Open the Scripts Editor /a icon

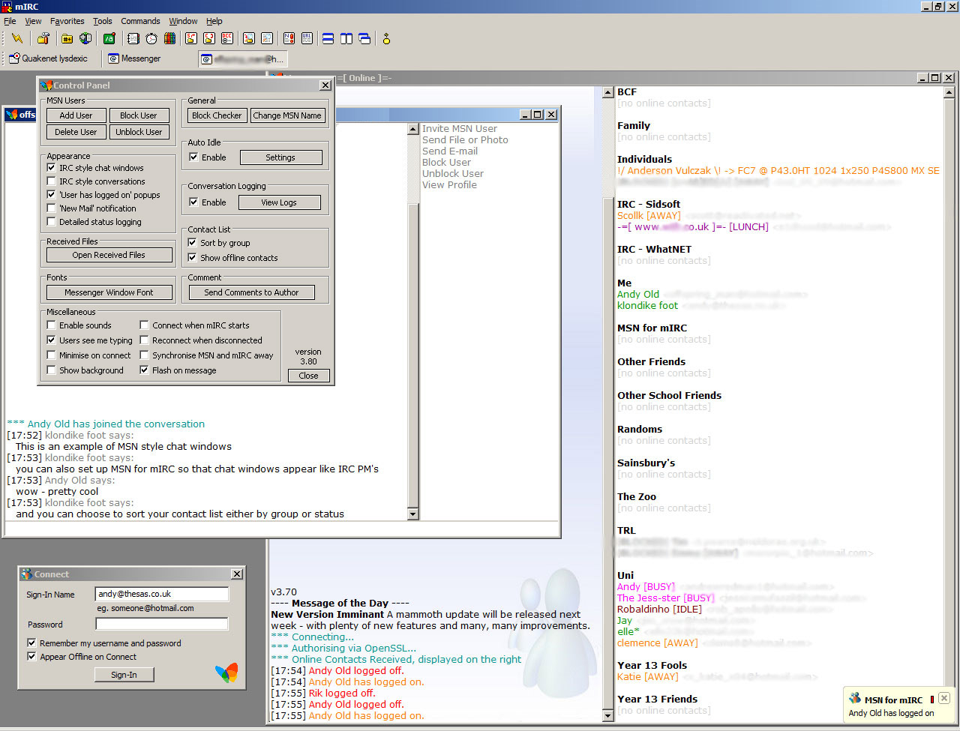109,38
